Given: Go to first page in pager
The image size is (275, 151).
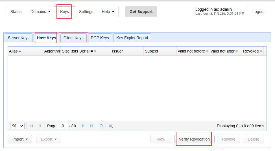Looking at the screenshot, I should 32,126.
